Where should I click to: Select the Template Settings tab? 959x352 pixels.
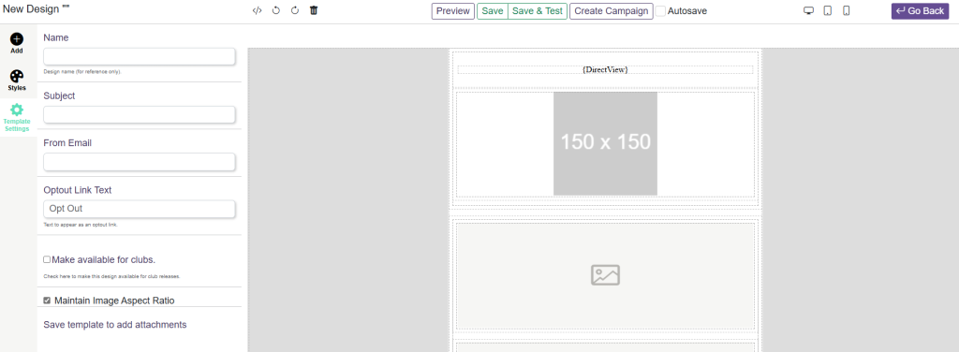pyautogui.click(x=17, y=117)
